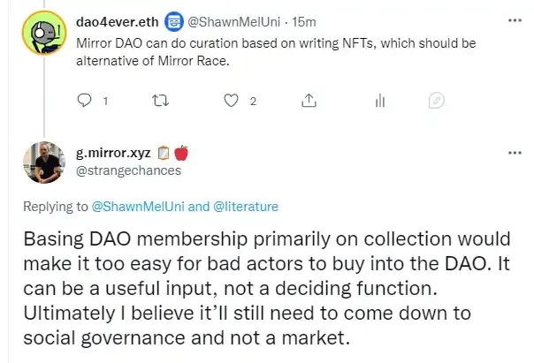Click the blue badge next to dao4ever.eth

(174, 22)
